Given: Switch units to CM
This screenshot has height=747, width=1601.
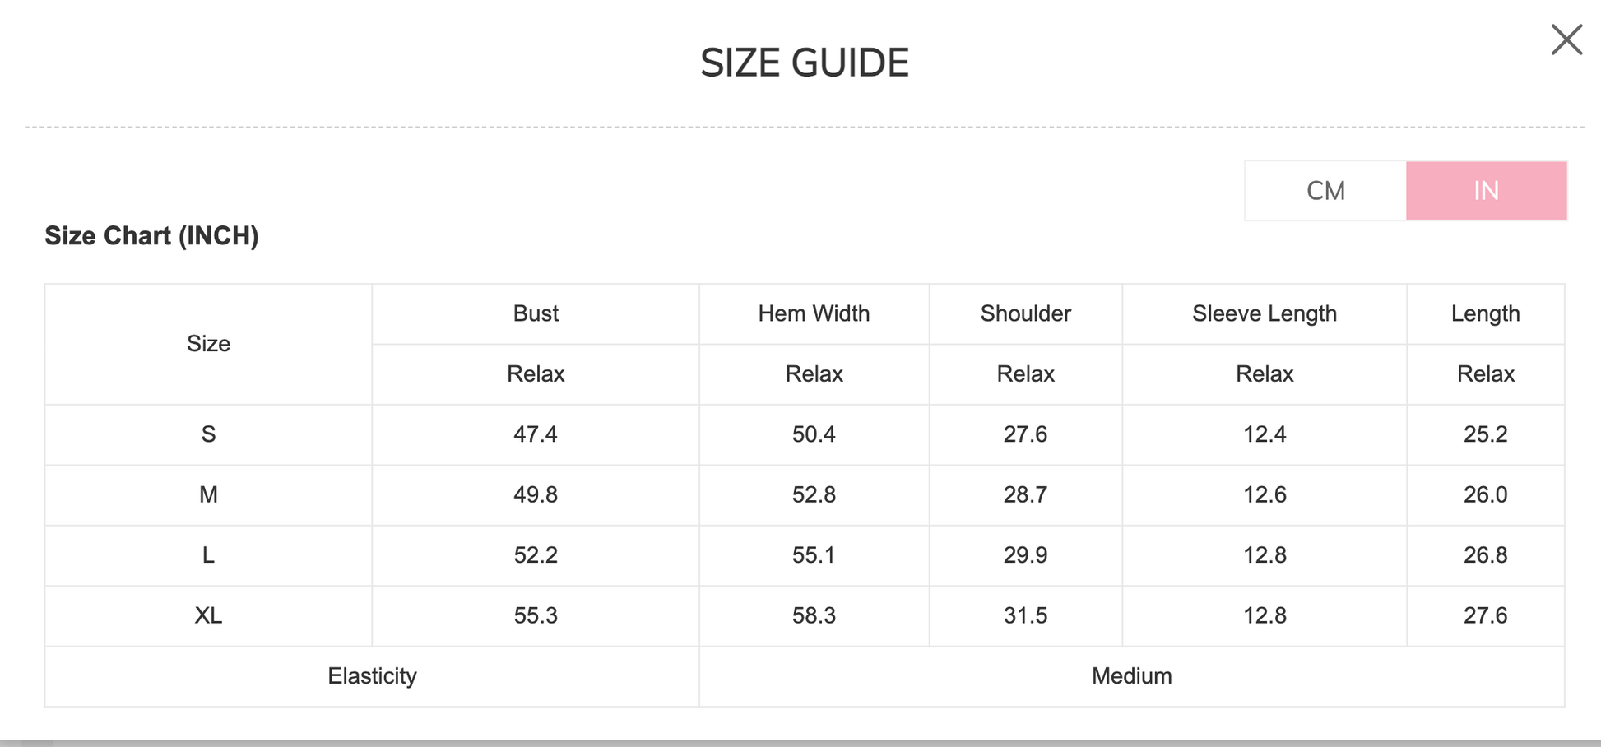Looking at the screenshot, I should click(1325, 191).
